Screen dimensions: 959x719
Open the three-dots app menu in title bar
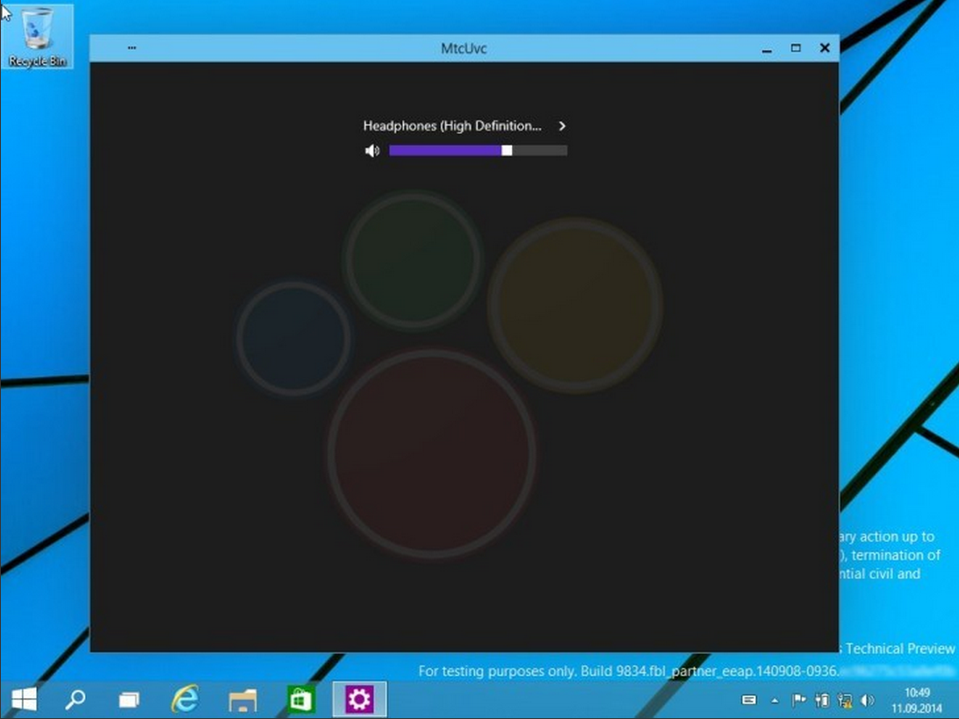click(x=132, y=48)
